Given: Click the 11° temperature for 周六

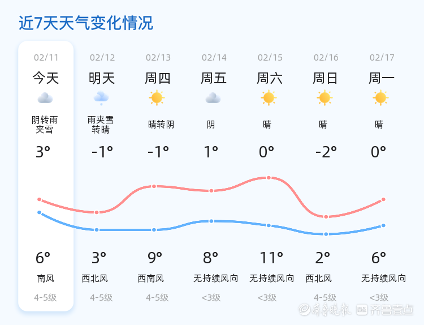Looking at the screenshot, I should 271,258.
